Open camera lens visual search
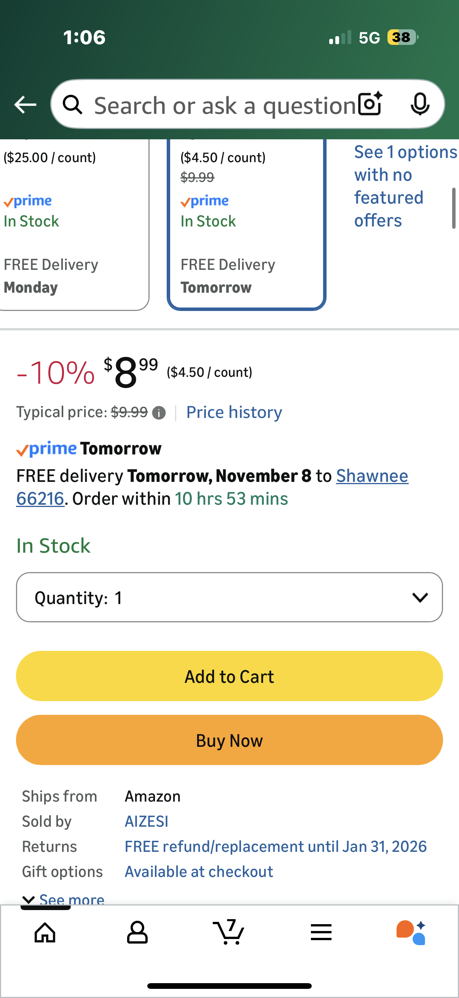Image resolution: width=459 pixels, height=998 pixels. pos(370,104)
